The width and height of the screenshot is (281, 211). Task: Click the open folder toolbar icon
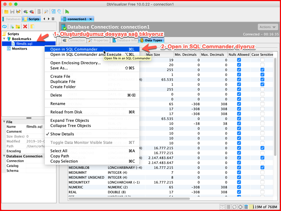pos(6,12)
